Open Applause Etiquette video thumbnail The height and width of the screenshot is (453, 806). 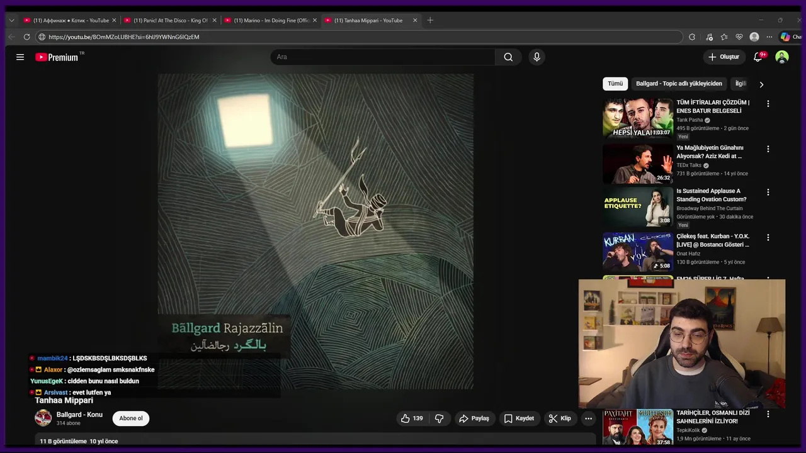(x=638, y=207)
